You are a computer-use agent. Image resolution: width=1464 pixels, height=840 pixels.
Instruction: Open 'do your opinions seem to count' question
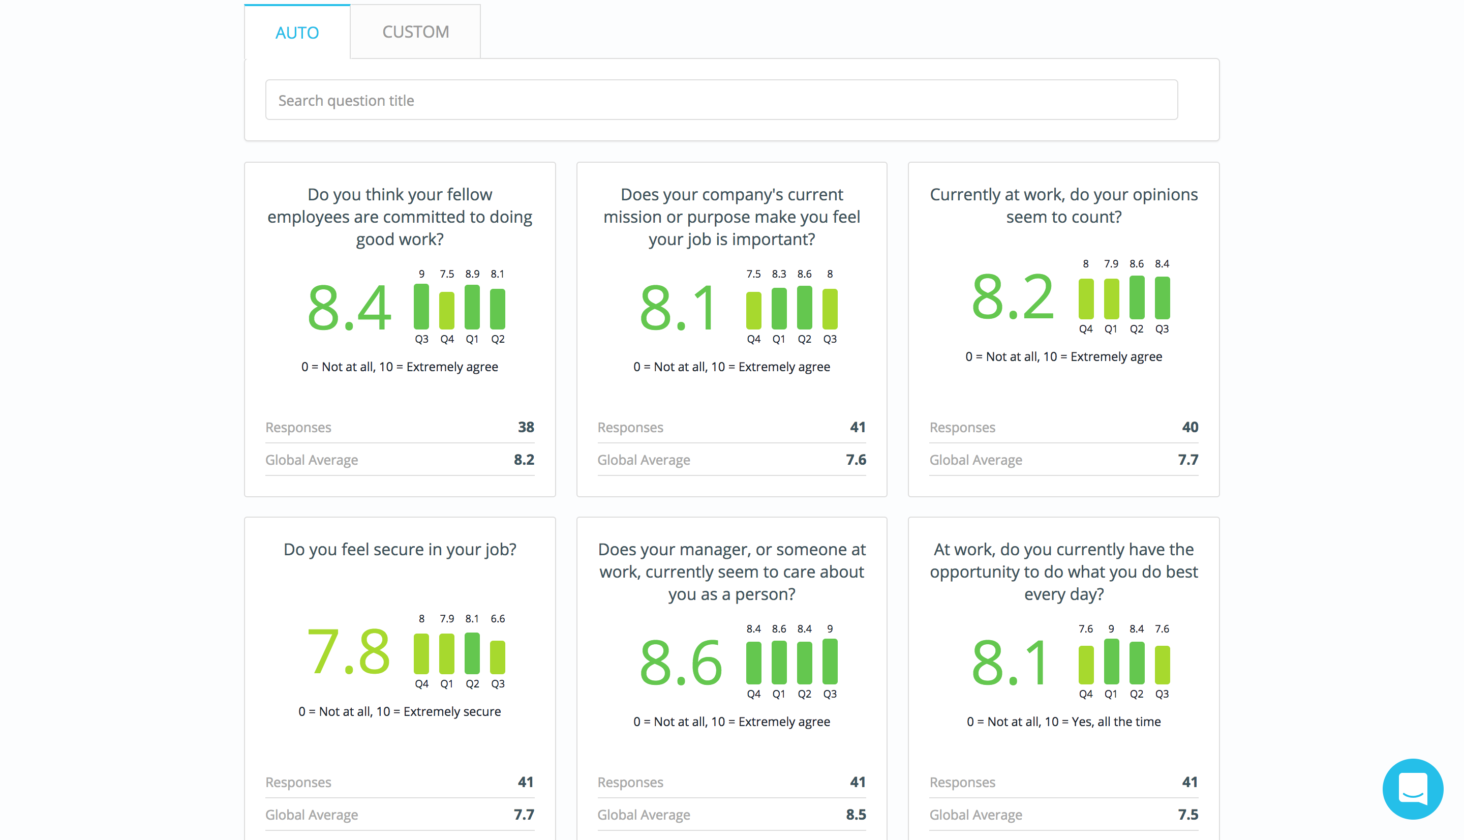point(1063,205)
